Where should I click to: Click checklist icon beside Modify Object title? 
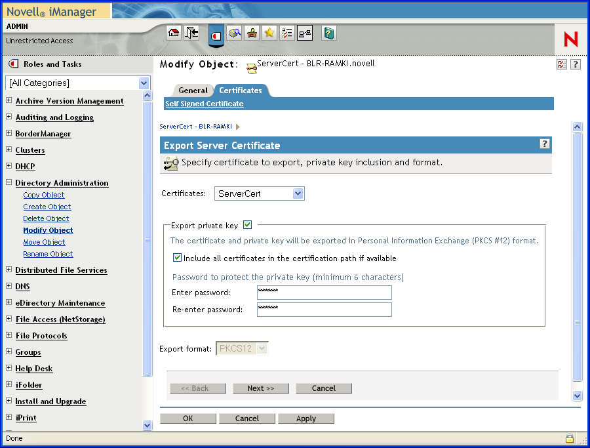[562, 64]
